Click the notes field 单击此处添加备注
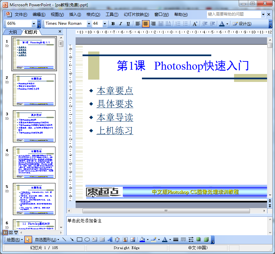Image resolution: width=275 pixels, height=254 pixels. tap(167, 226)
